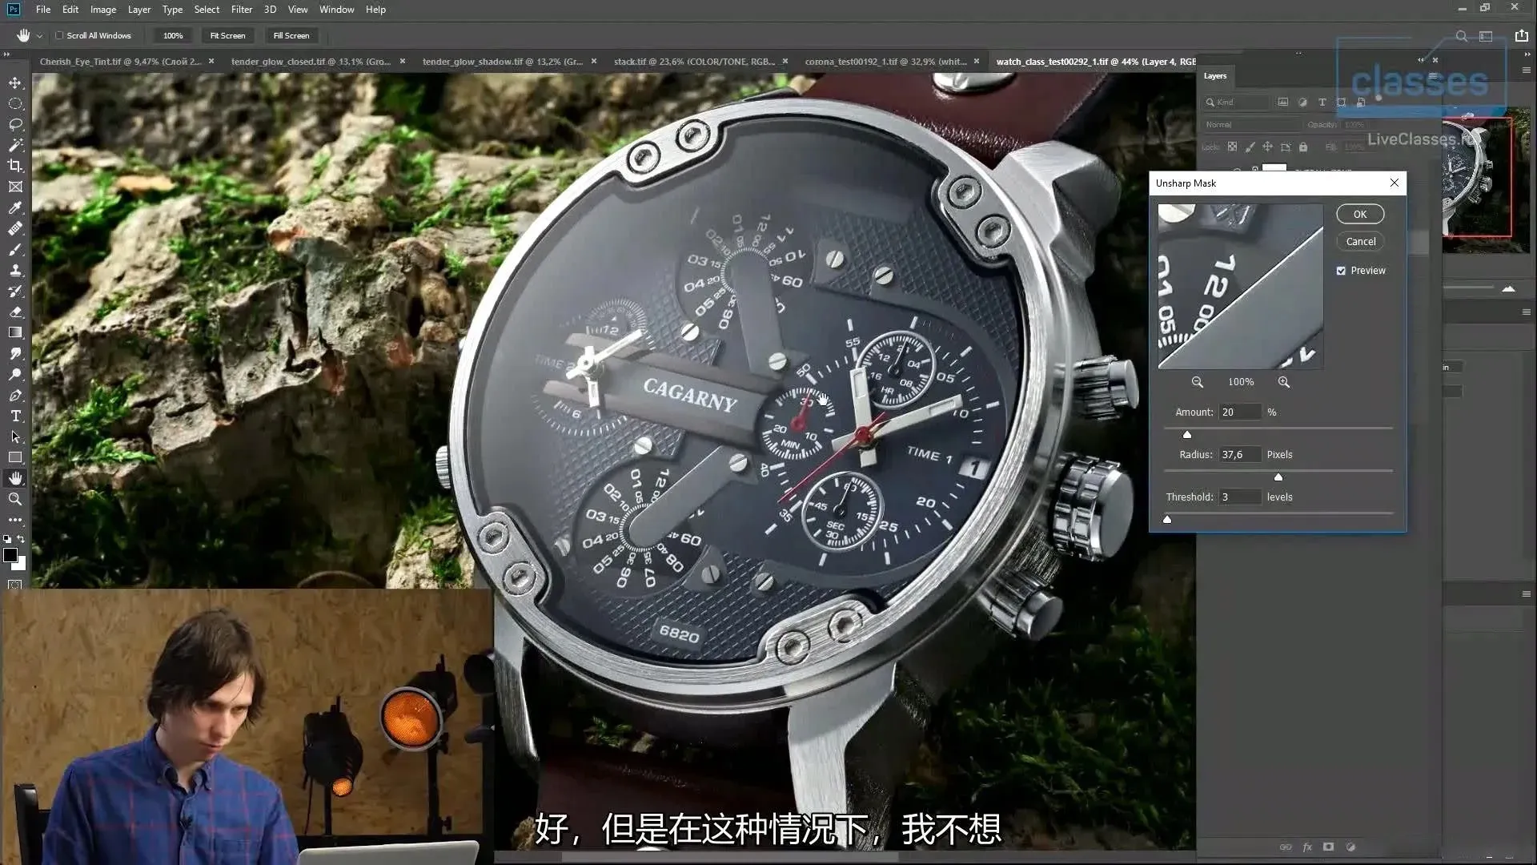Select the Lasso tool

(x=15, y=124)
